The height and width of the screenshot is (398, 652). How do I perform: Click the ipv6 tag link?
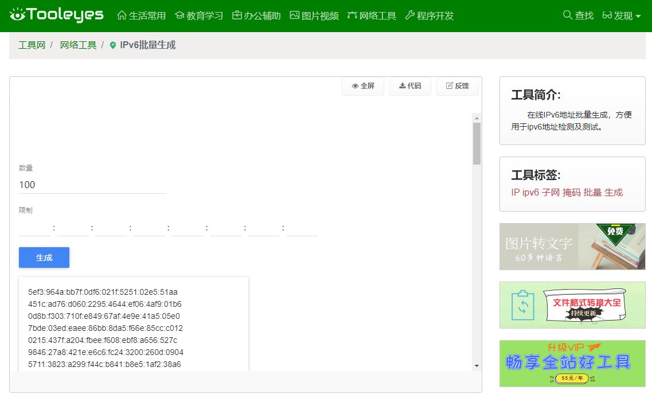click(530, 193)
